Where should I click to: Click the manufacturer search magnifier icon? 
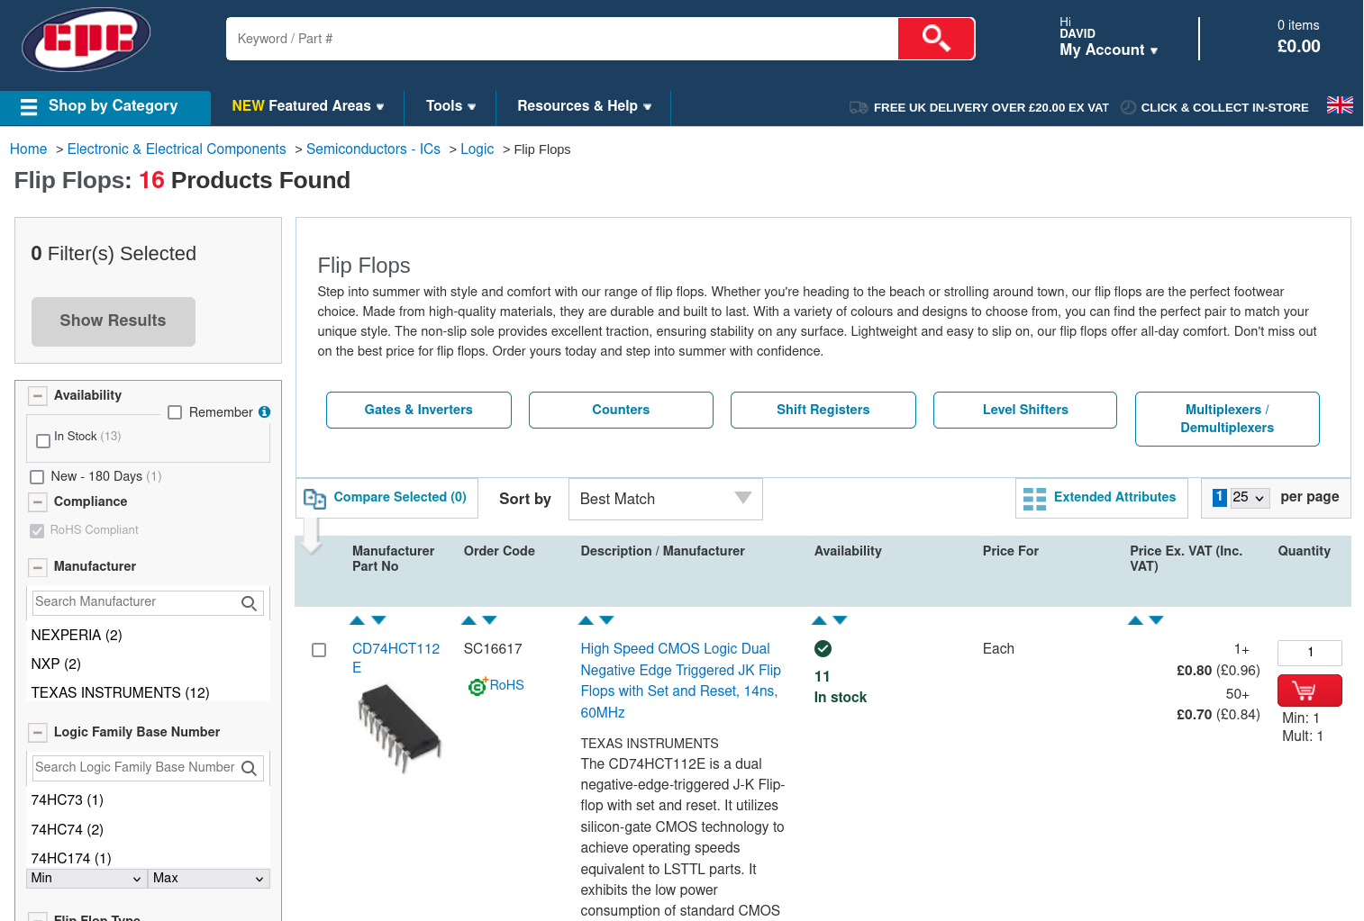[x=250, y=603]
